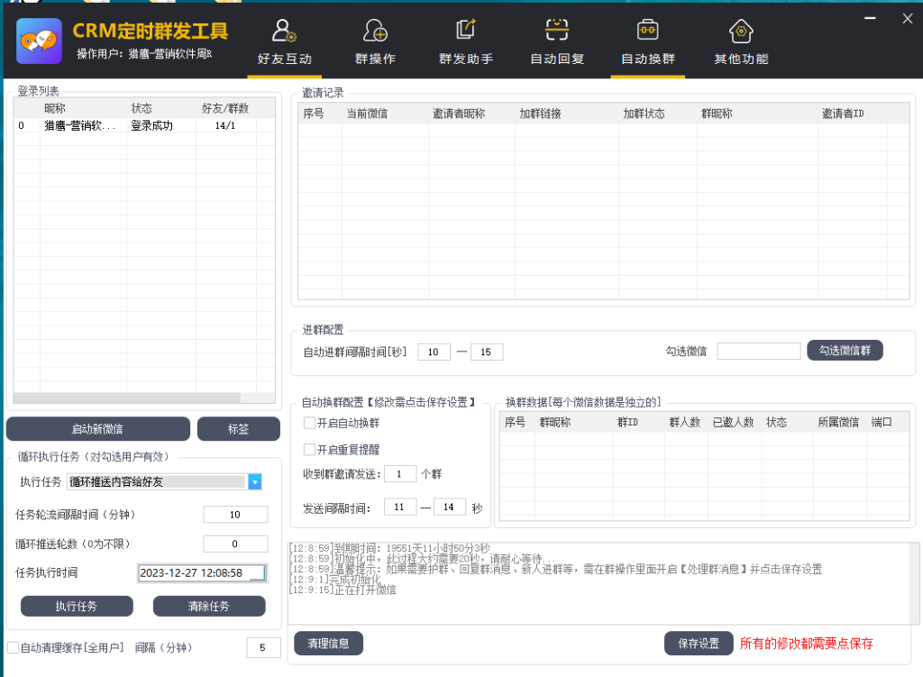The height and width of the screenshot is (677, 923).
Task: Click the 勾选微信 selection field
Action: click(758, 351)
